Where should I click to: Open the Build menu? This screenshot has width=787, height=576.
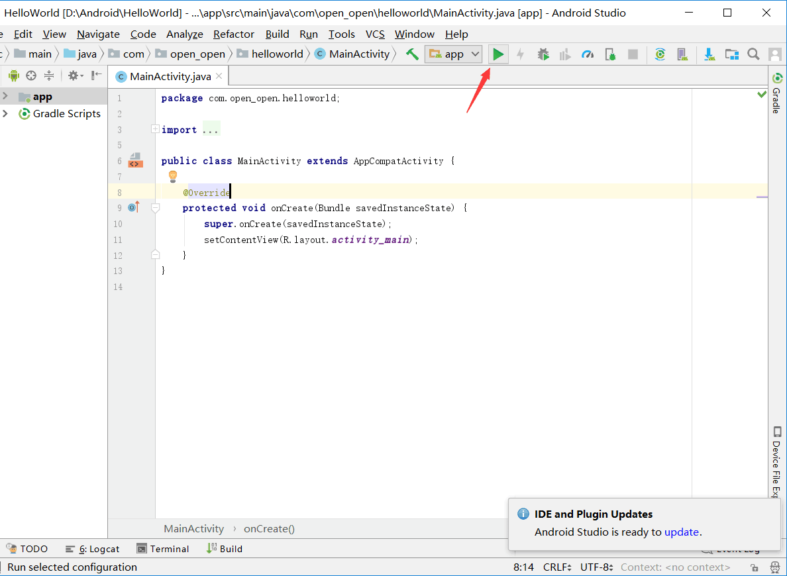(x=277, y=34)
